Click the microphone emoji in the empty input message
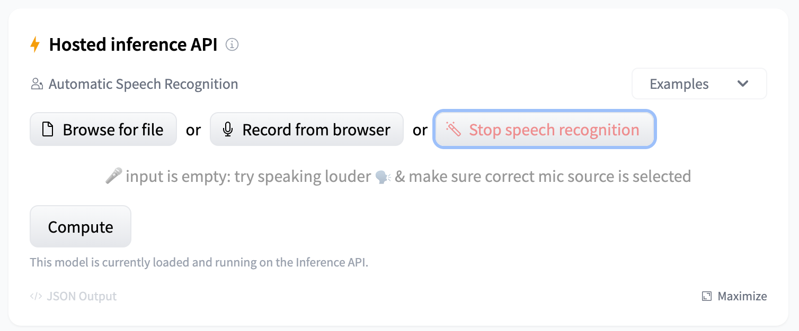The width and height of the screenshot is (799, 331). [x=113, y=175]
